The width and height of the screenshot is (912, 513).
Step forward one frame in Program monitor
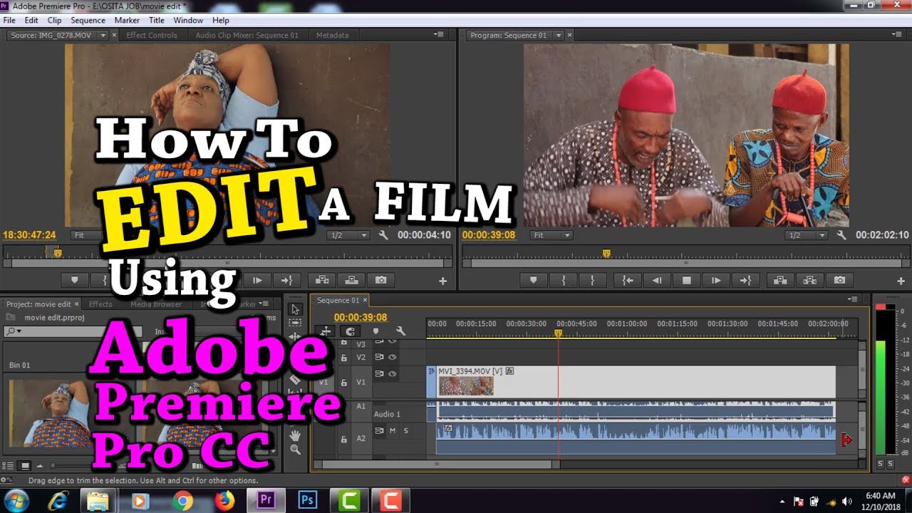pyautogui.click(x=716, y=281)
